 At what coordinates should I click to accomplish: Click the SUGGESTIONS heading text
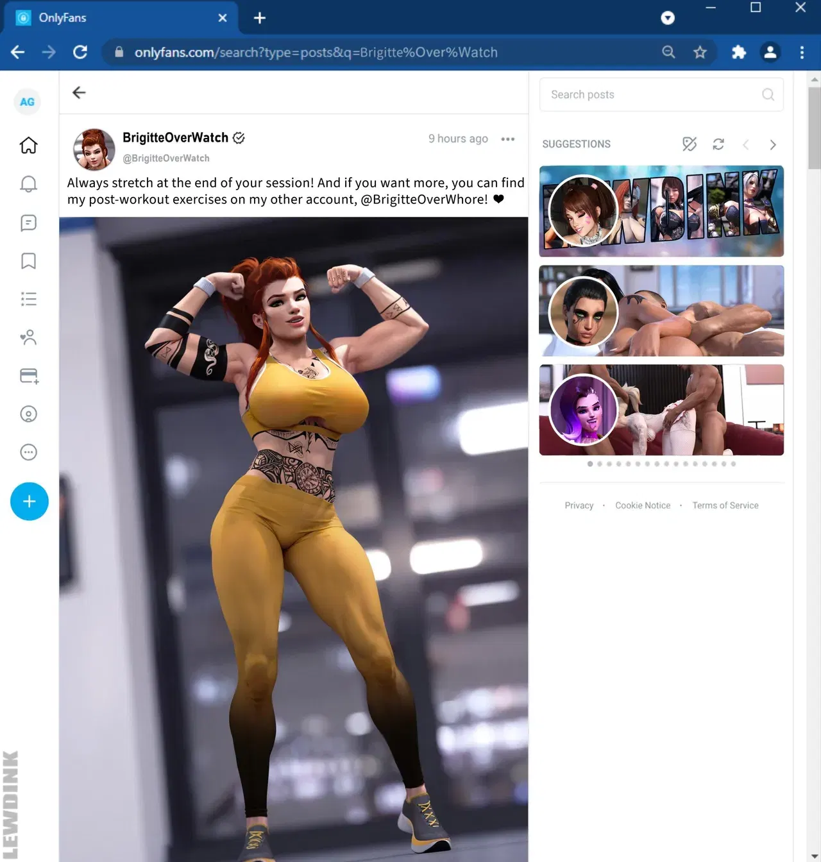click(x=577, y=144)
